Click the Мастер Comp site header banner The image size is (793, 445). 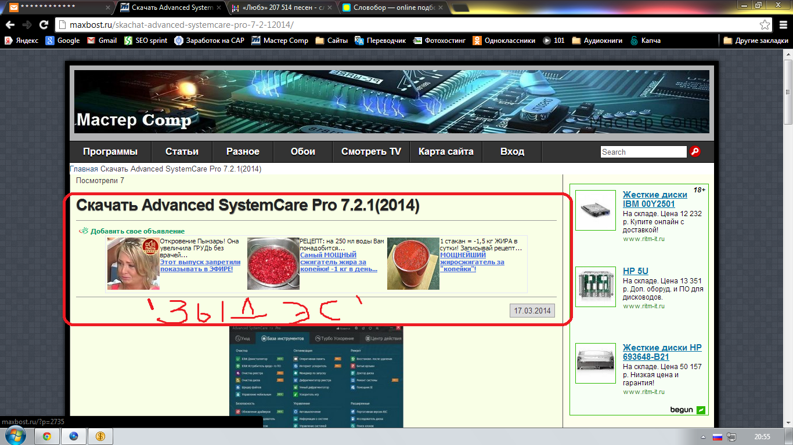coord(392,102)
